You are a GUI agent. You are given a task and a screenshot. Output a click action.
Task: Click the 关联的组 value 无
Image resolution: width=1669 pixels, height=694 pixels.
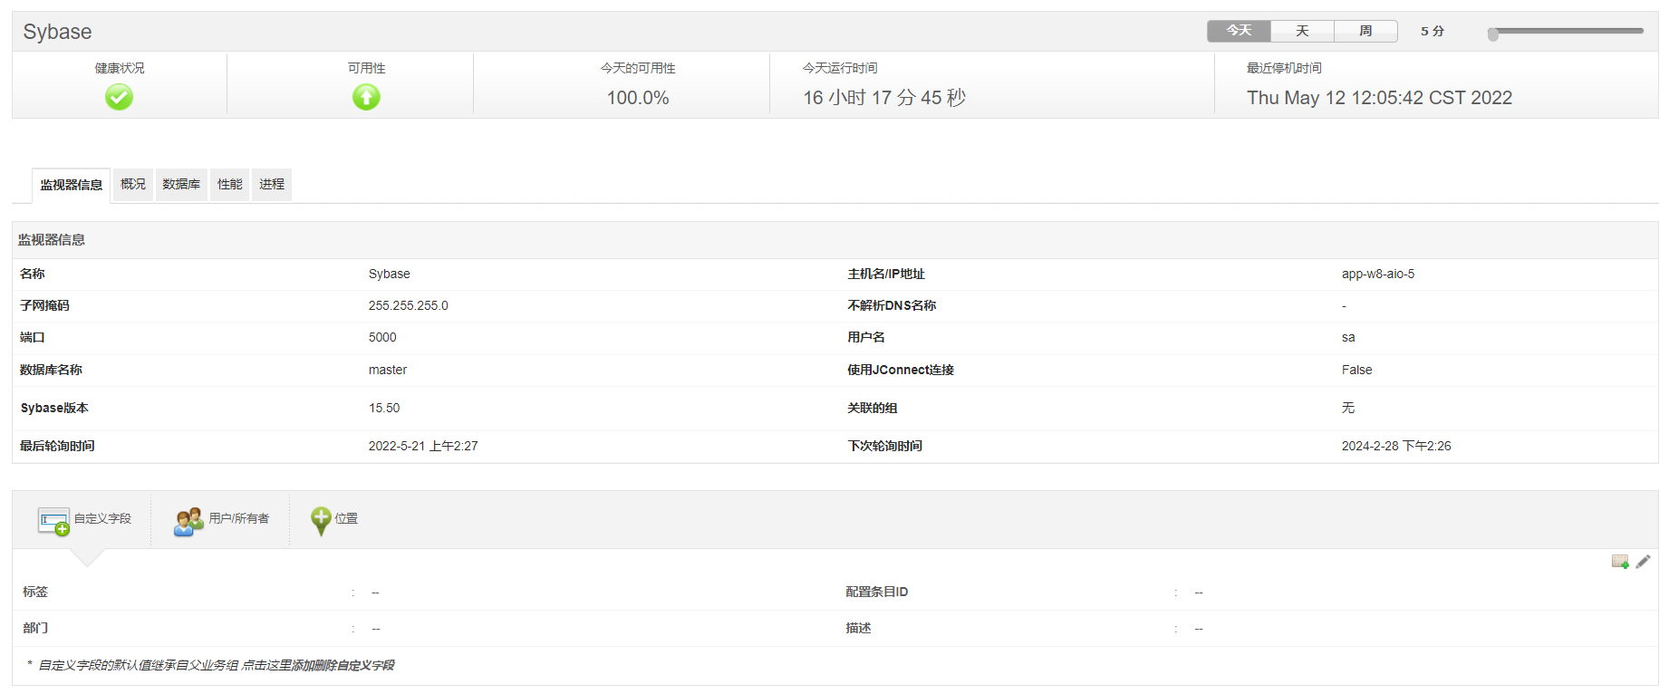pyautogui.click(x=1348, y=408)
